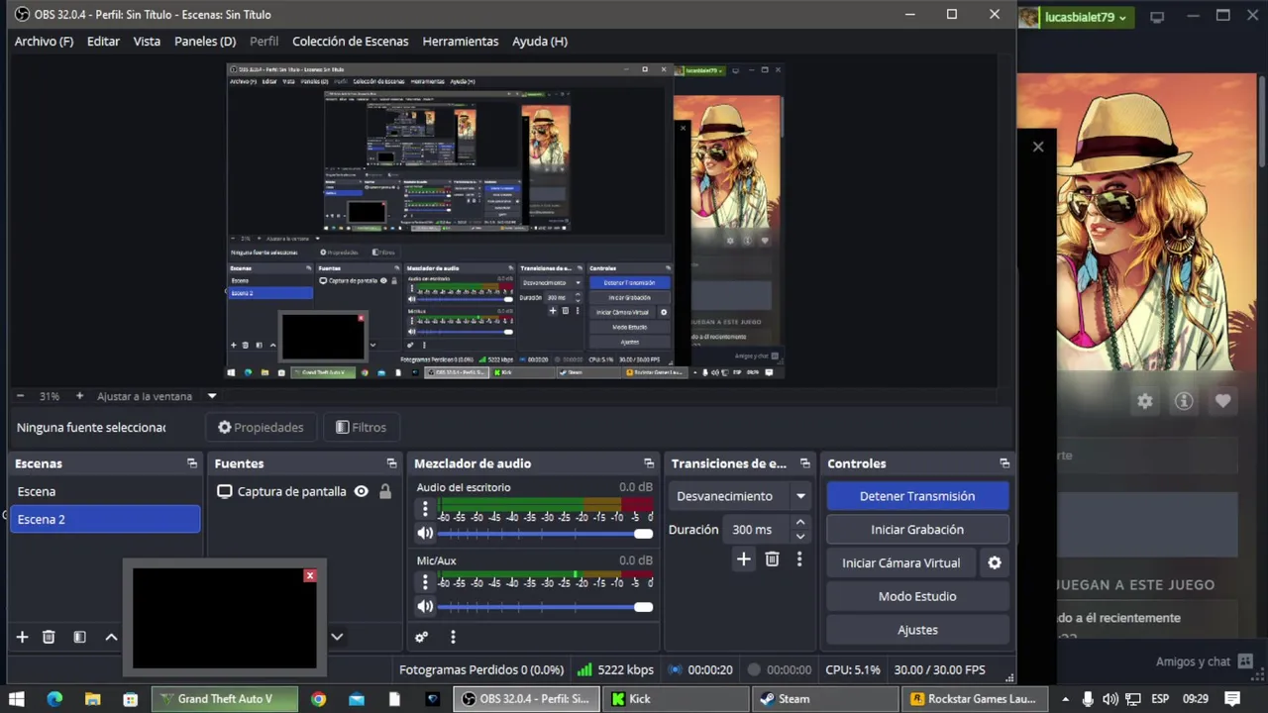The height and width of the screenshot is (713, 1268).
Task: Open Audio del escritorio three-dot options
Action: [x=425, y=508]
